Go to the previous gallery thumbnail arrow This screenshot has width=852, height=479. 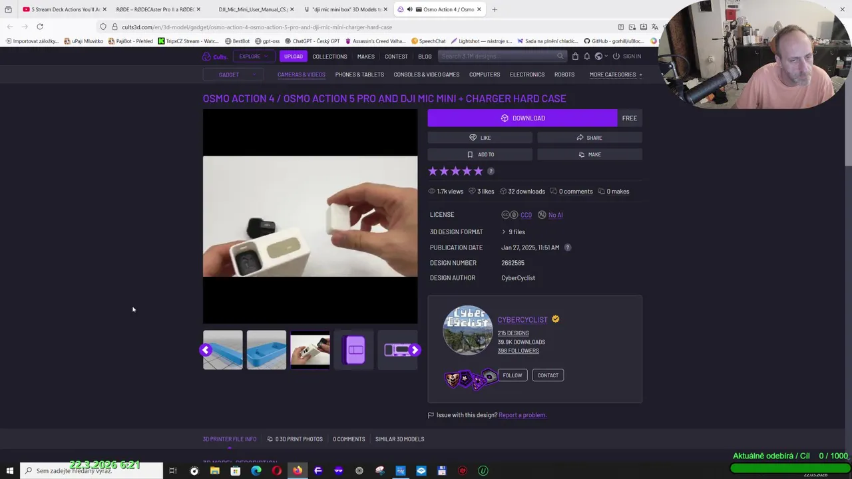tap(206, 350)
